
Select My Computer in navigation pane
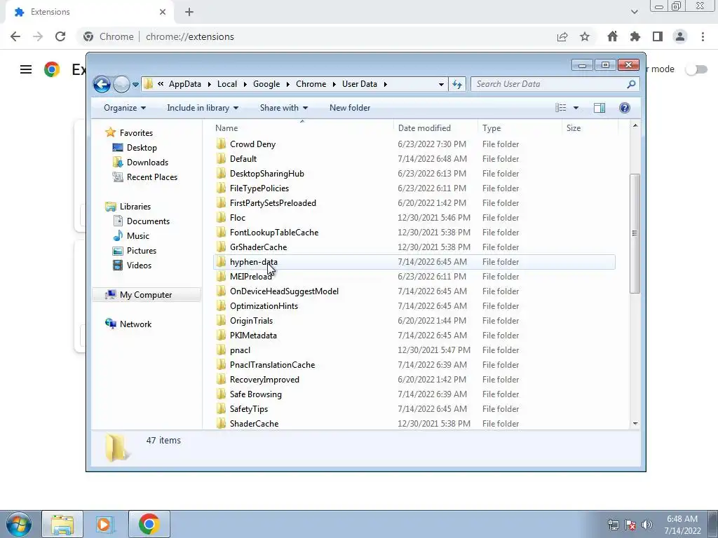tap(147, 295)
